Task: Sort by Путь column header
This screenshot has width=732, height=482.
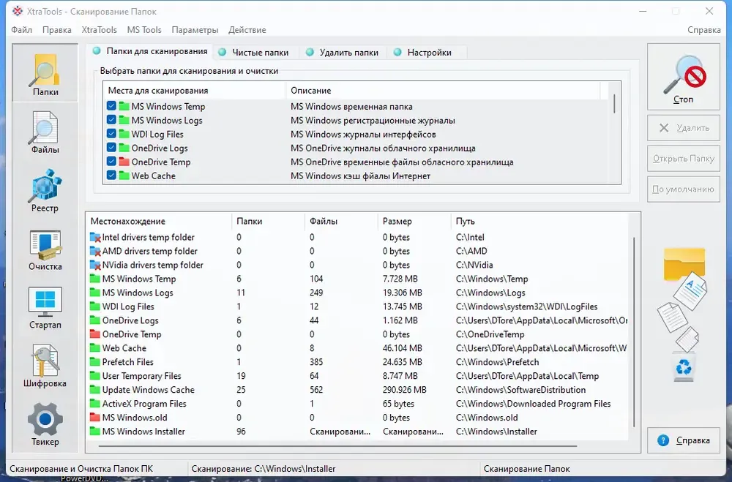Action: pyautogui.click(x=539, y=221)
